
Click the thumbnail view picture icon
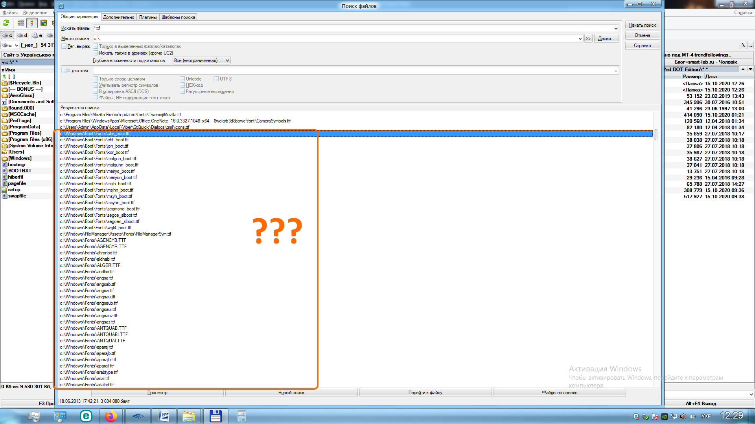tap(44, 23)
